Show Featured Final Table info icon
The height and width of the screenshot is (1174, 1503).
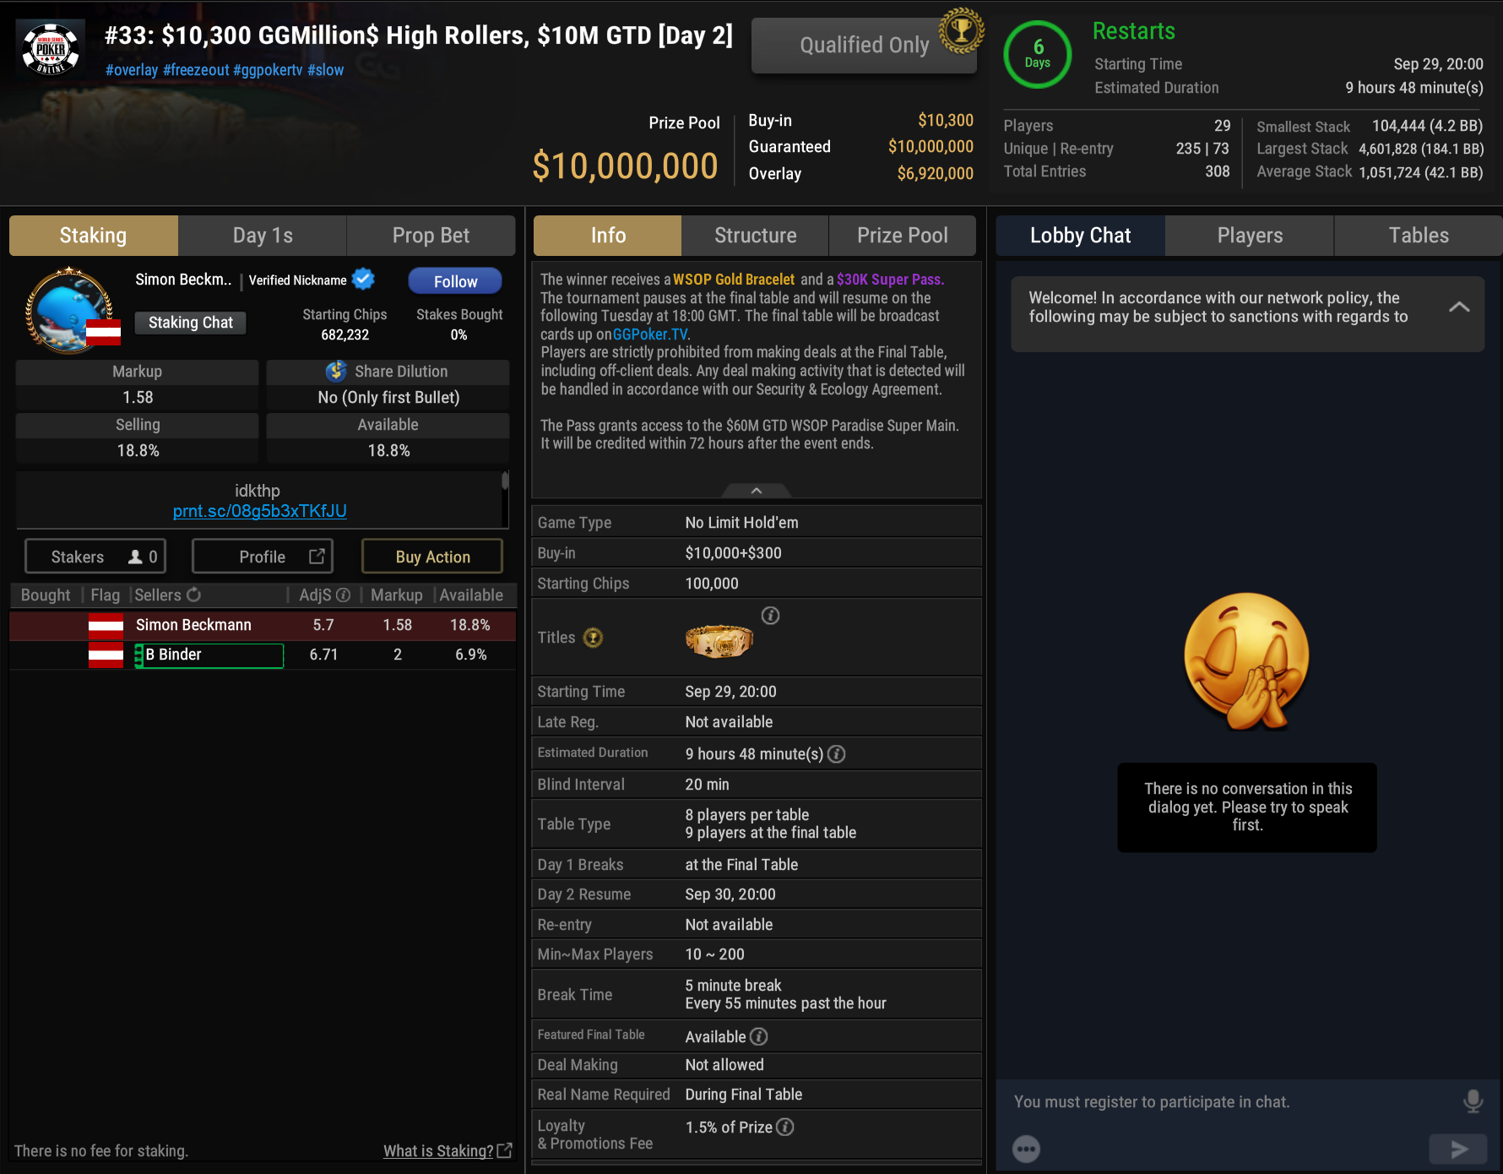(x=759, y=1036)
